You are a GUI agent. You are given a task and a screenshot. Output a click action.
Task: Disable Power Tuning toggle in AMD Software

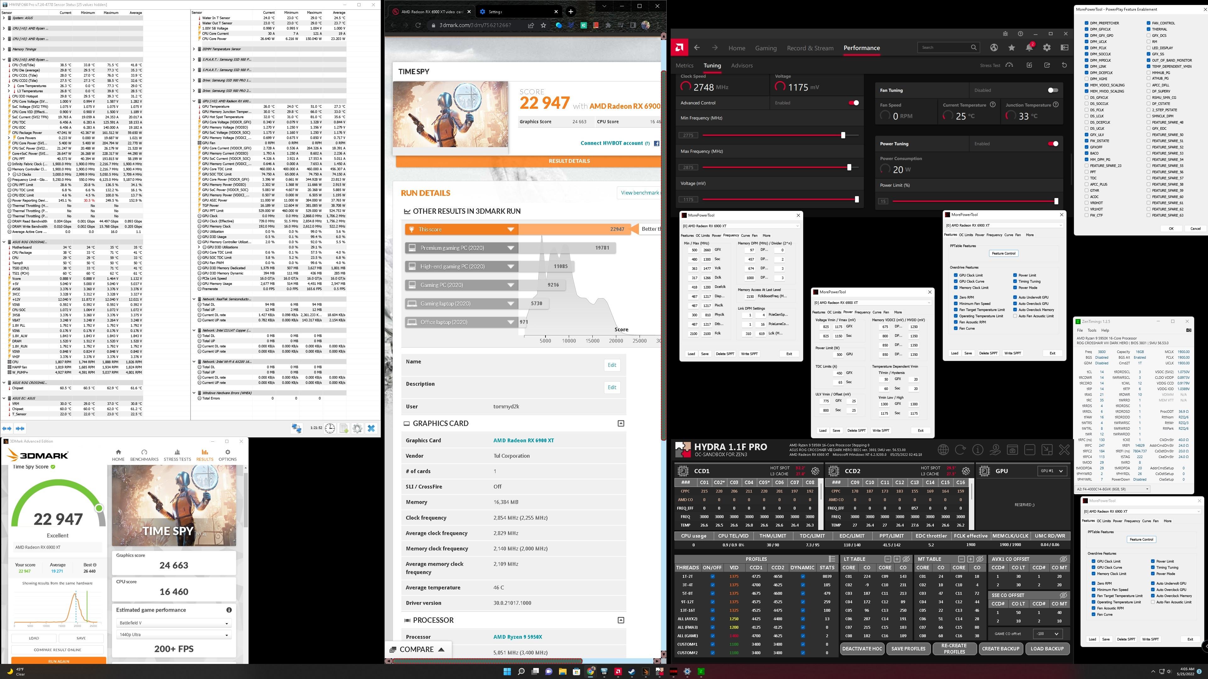pyautogui.click(x=1053, y=144)
